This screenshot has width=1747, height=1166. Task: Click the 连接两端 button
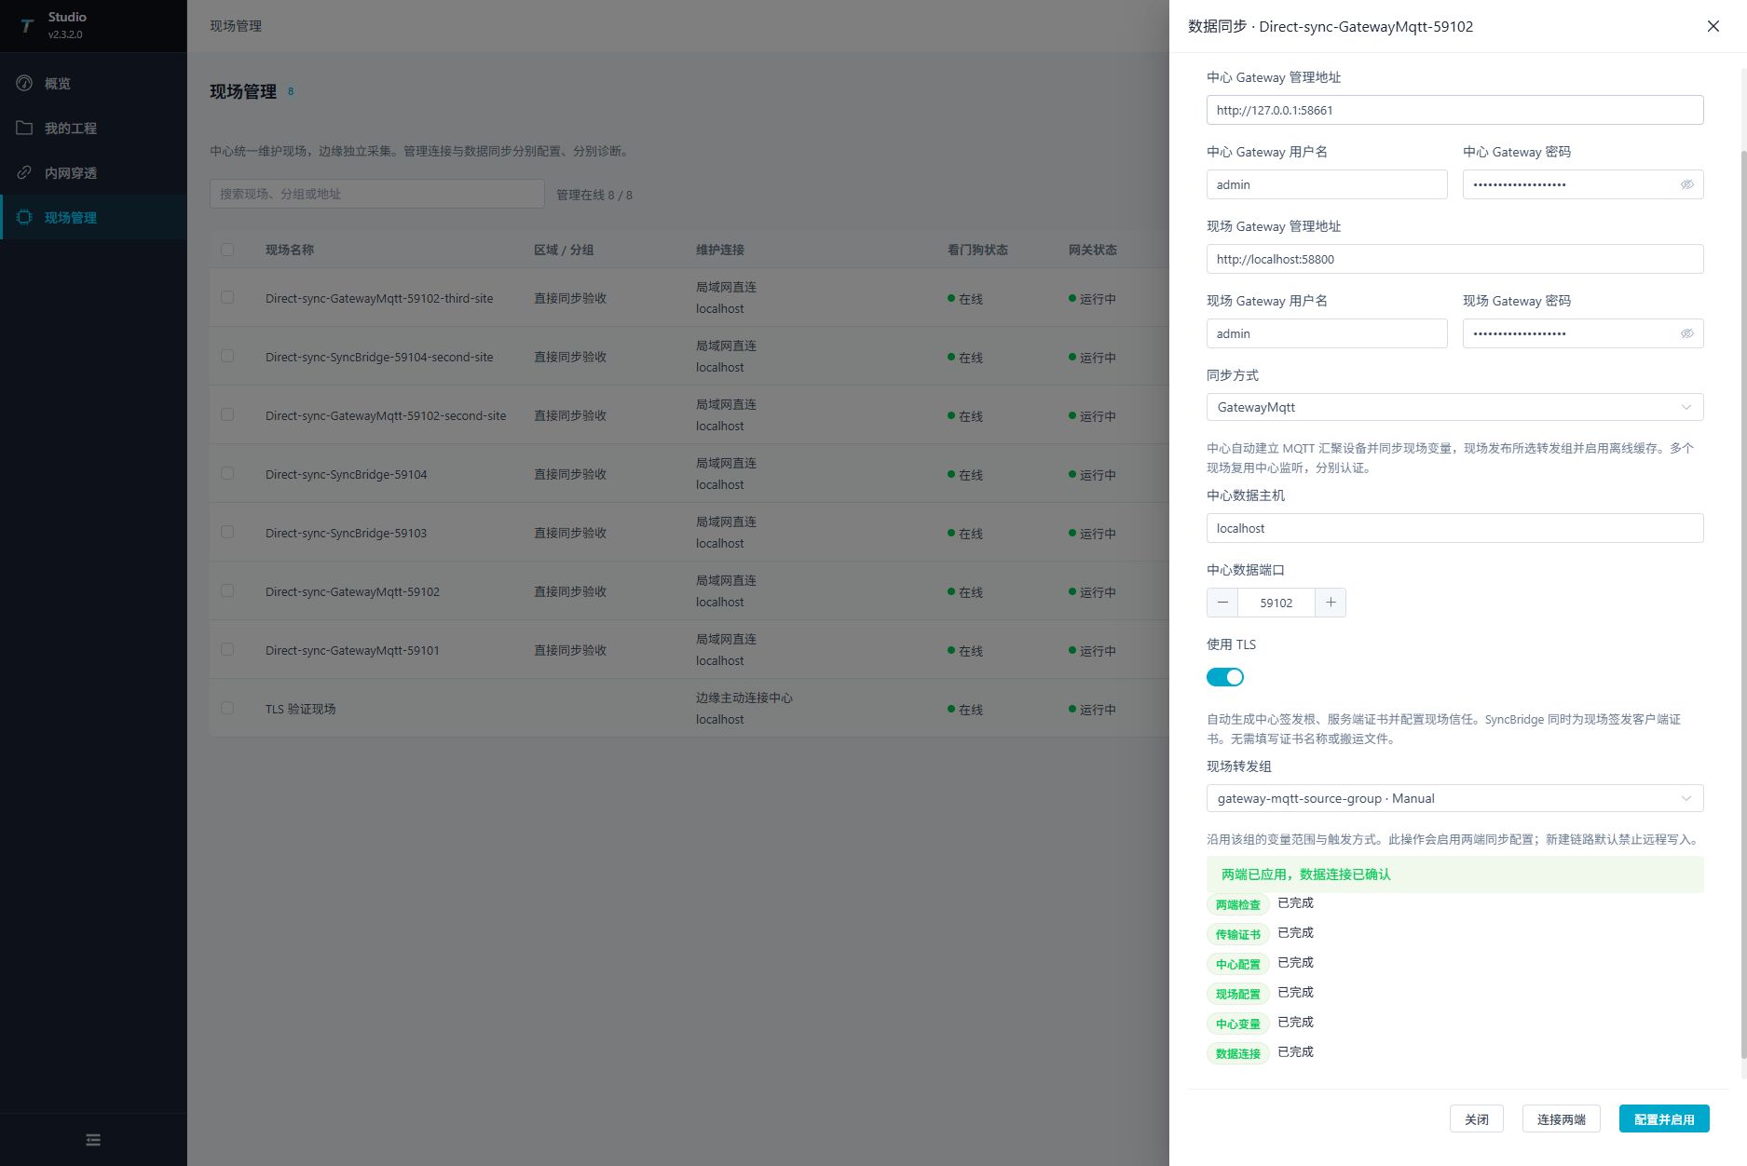click(1562, 1119)
